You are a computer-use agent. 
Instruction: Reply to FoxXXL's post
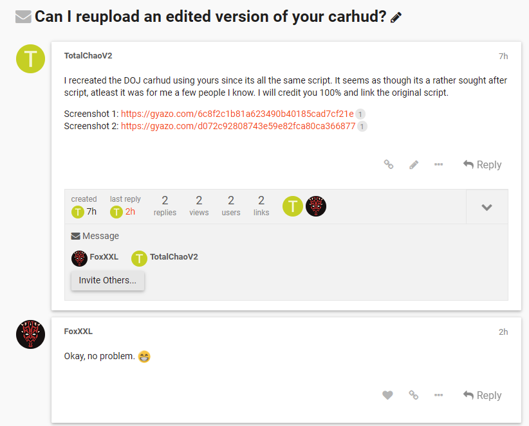tap(482, 395)
